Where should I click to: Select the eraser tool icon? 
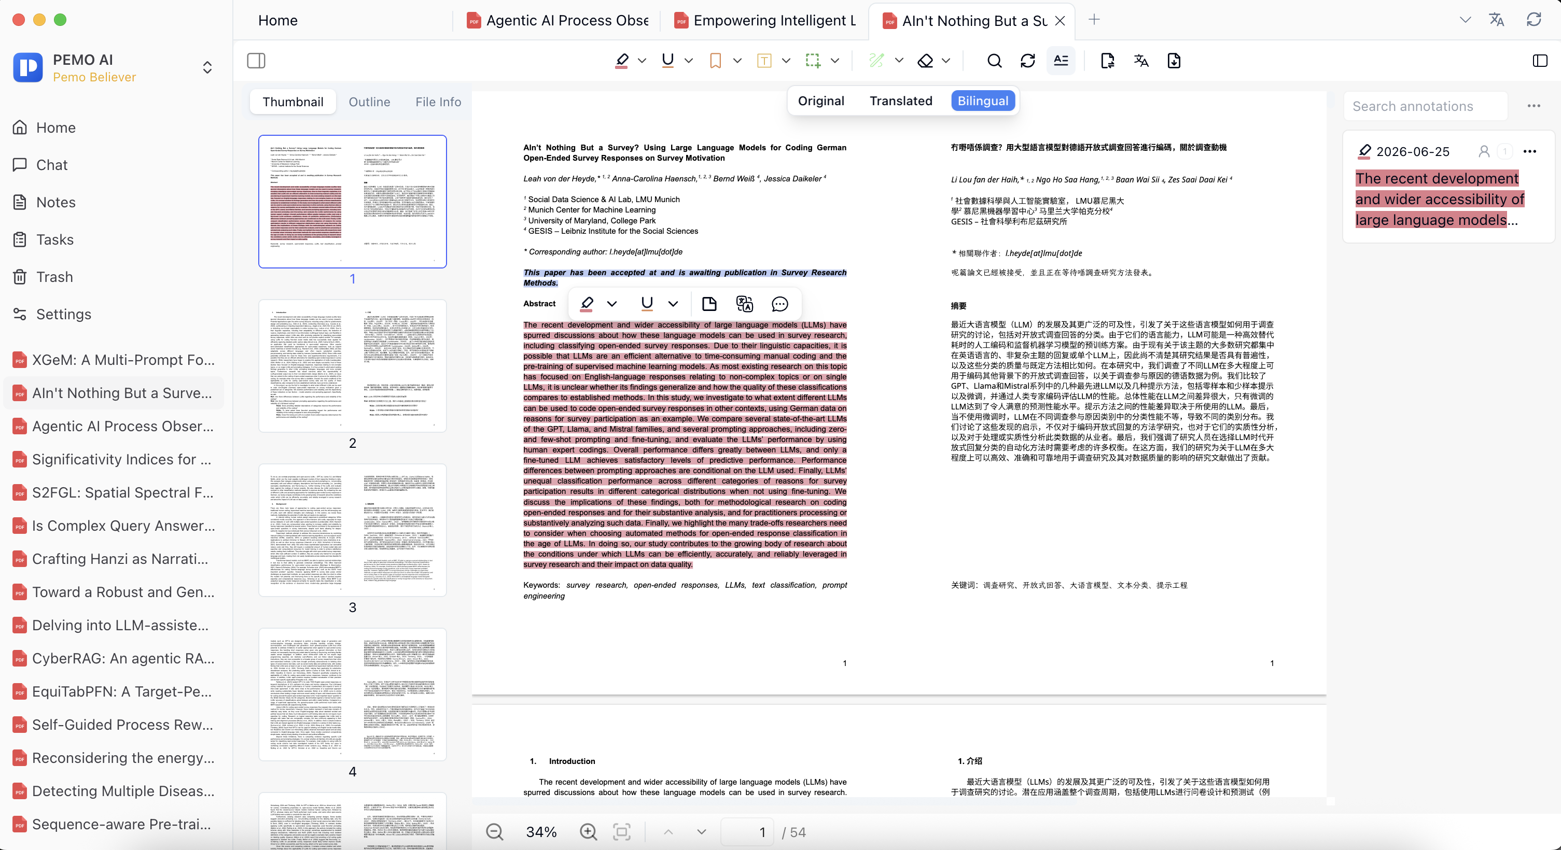click(x=925, y=61)
